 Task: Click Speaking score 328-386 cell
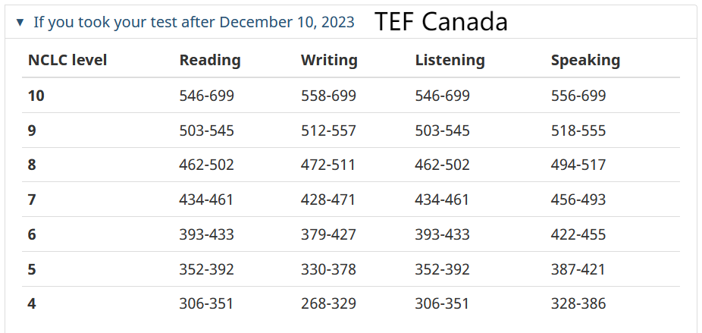coord(578,304)
